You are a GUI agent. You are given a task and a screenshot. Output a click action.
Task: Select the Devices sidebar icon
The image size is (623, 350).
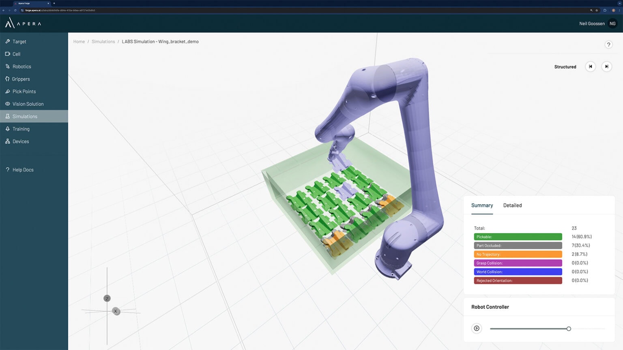(x=7, y=141)
